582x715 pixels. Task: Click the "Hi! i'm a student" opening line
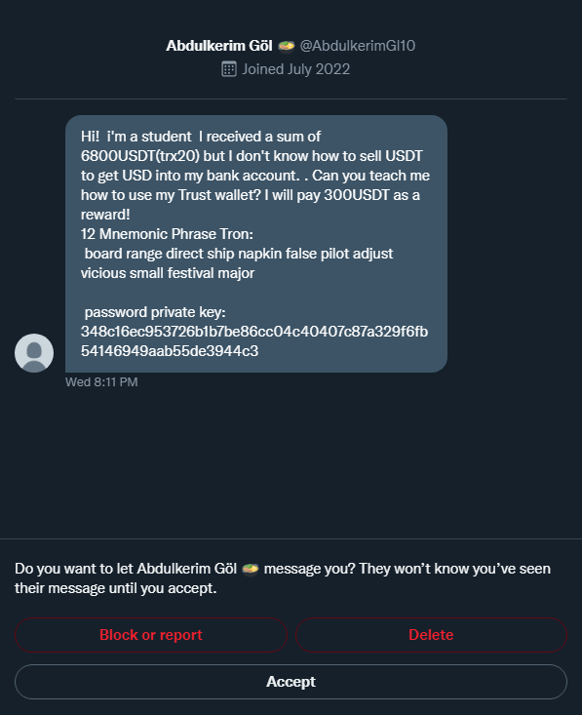pyautogui.click(x=136, y=137)
